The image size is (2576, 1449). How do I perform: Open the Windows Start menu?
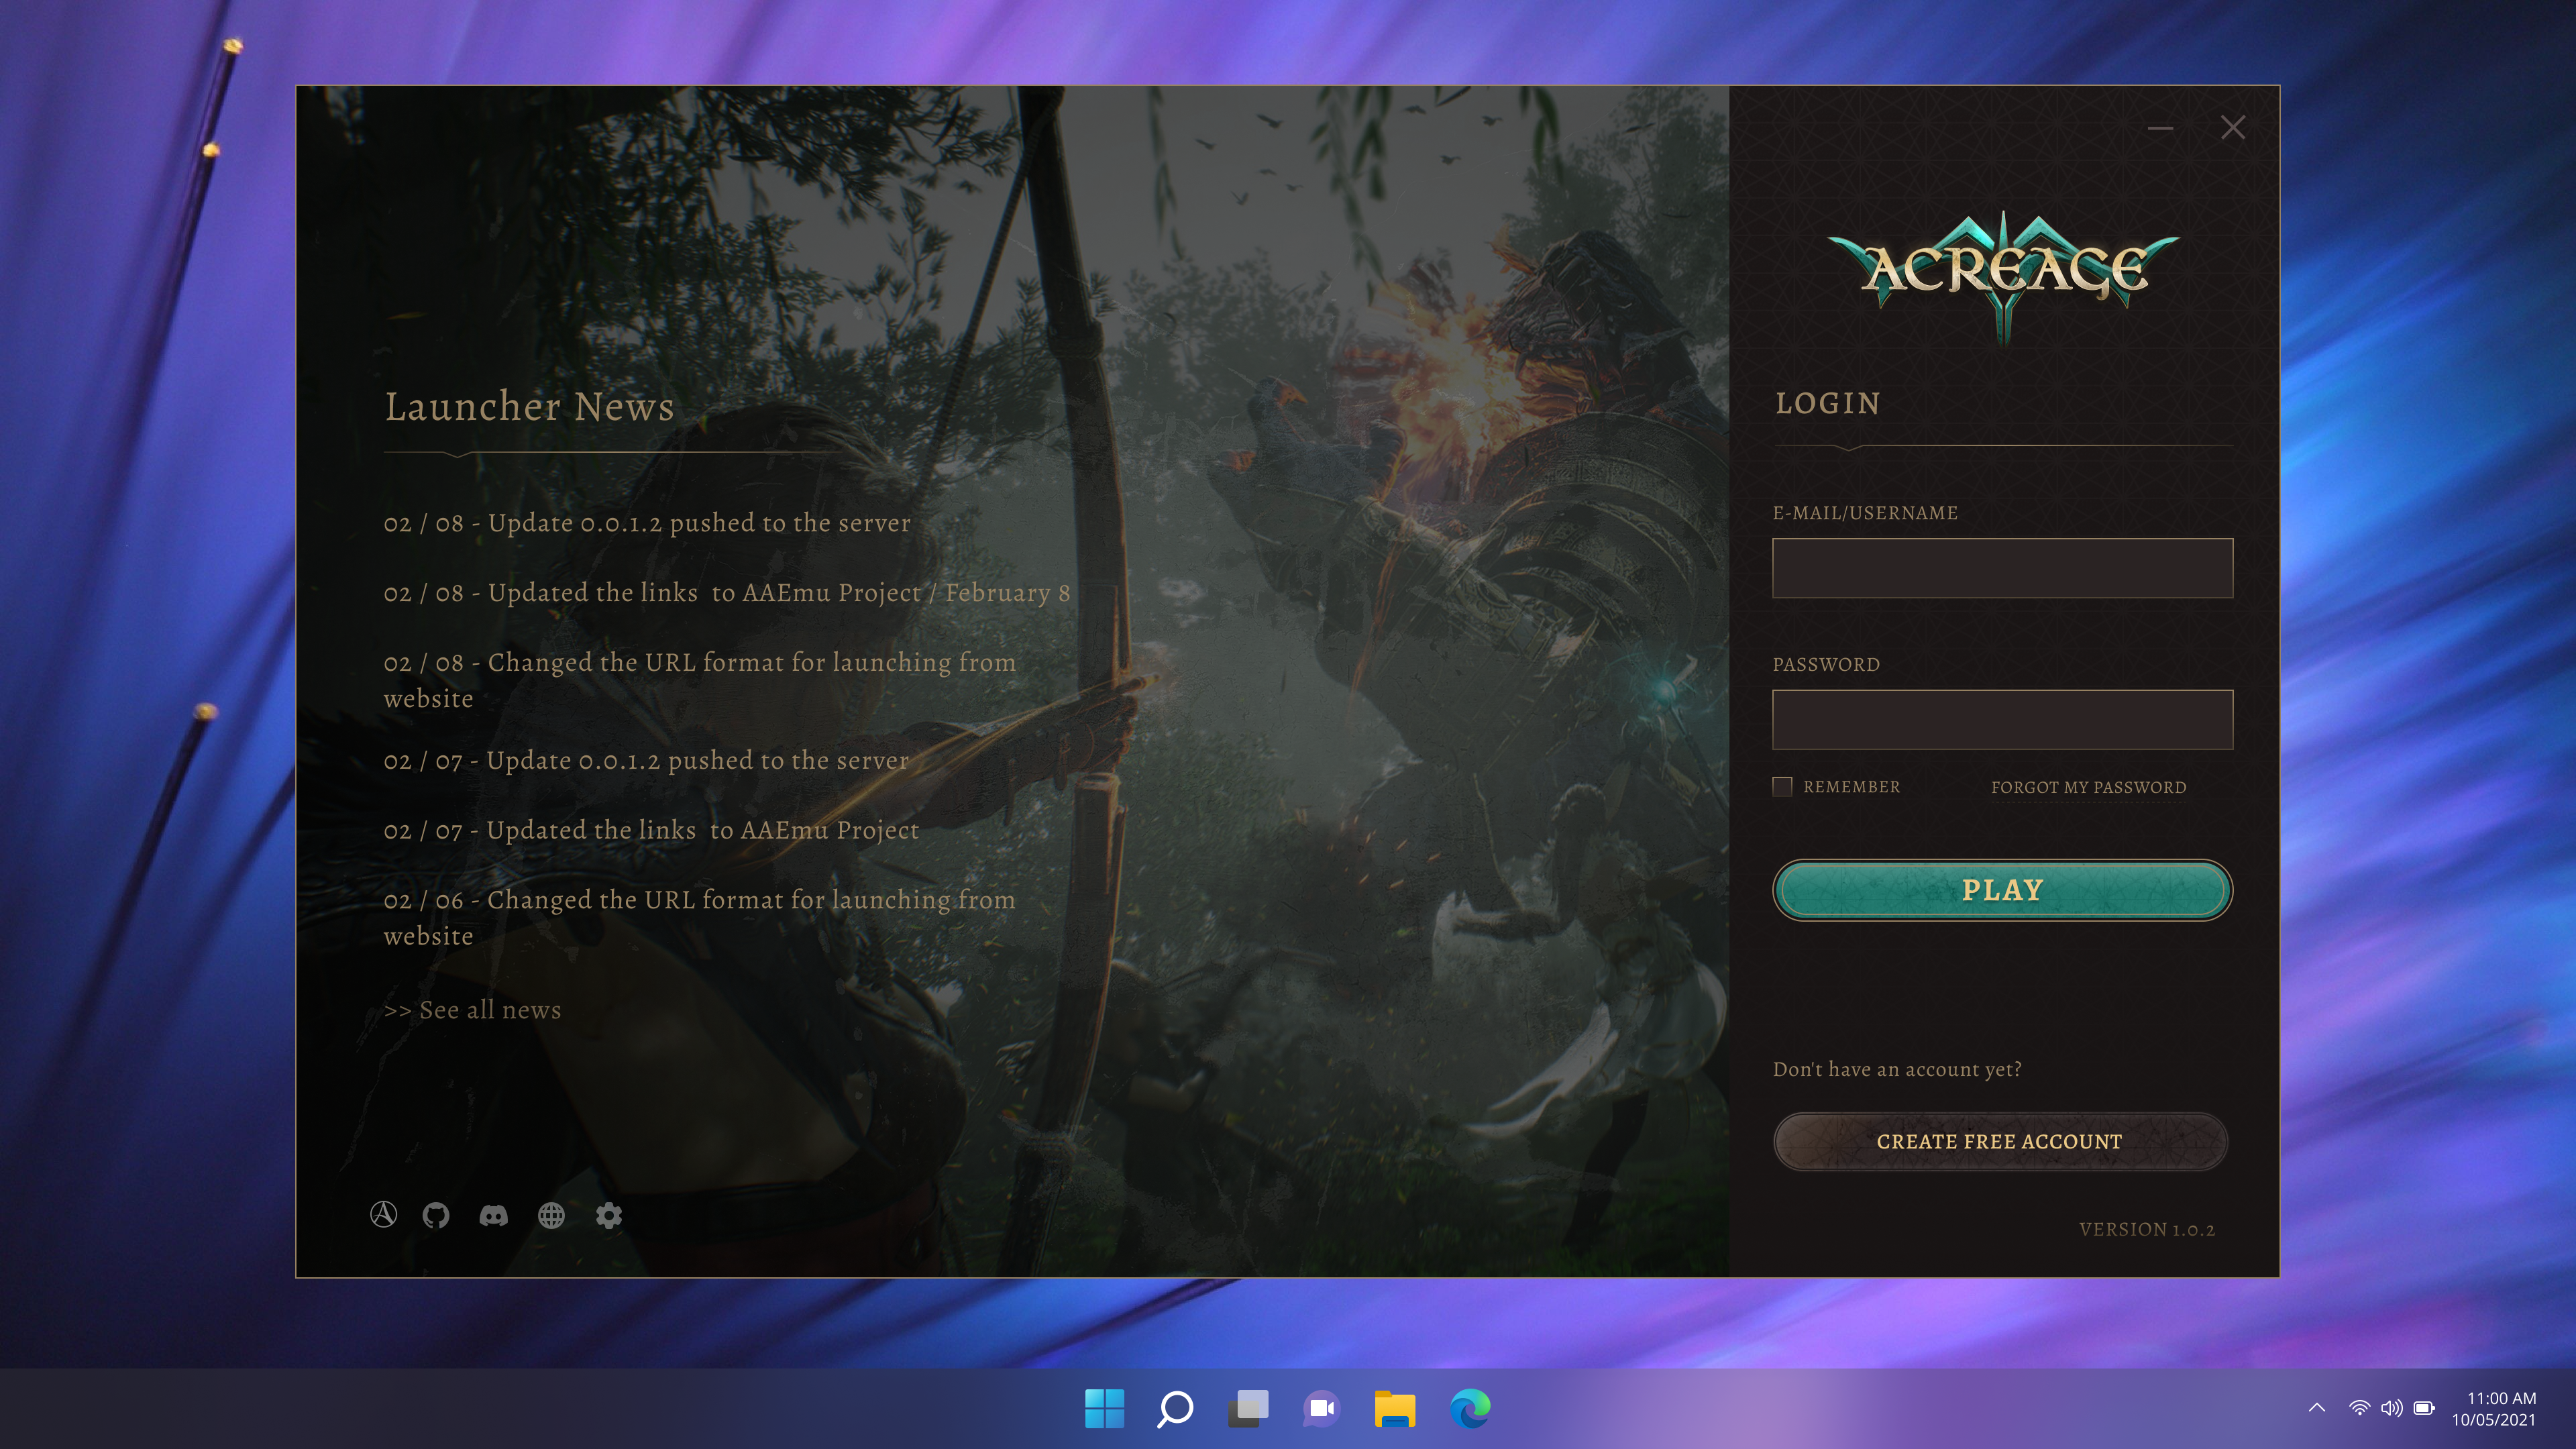pyautogui.click(x=1104, y=1409)
